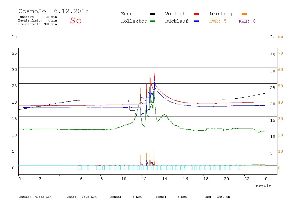The height and width of the screenshot is (213, 301).
Task: Click the Leistung legend label
Action: coord(221,14)
